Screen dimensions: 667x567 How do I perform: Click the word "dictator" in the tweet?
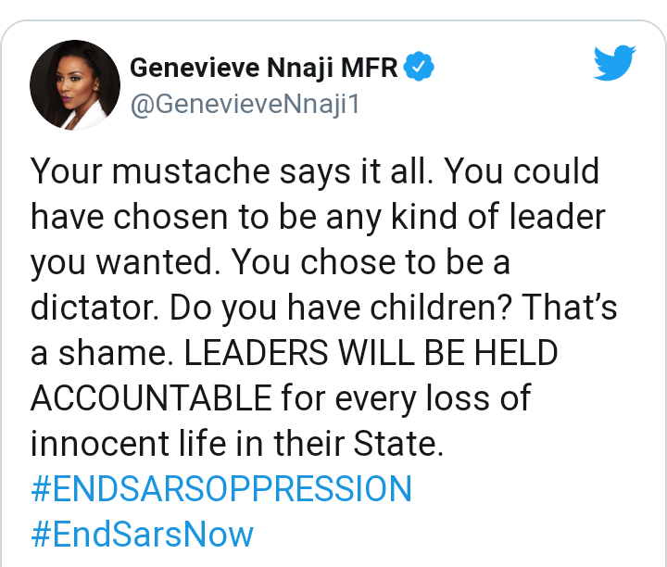[94, 307]
